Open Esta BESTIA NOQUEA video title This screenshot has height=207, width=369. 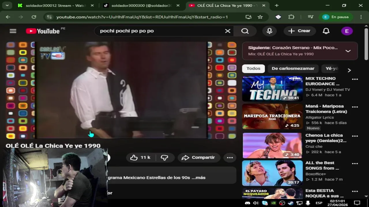click(324, 193)
